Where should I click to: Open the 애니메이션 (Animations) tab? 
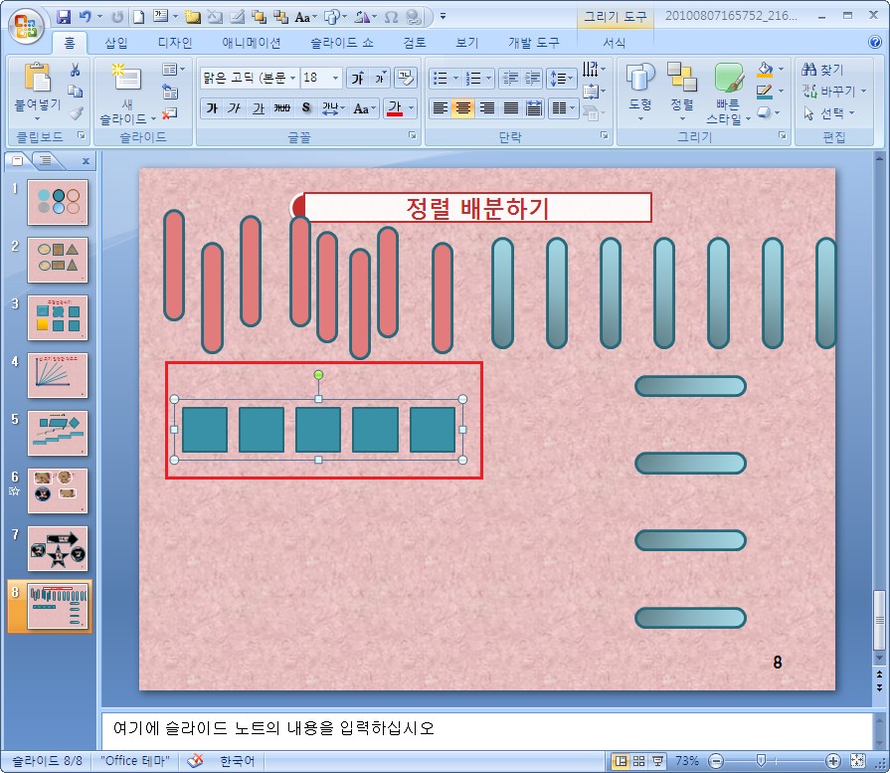pos(251,43)
